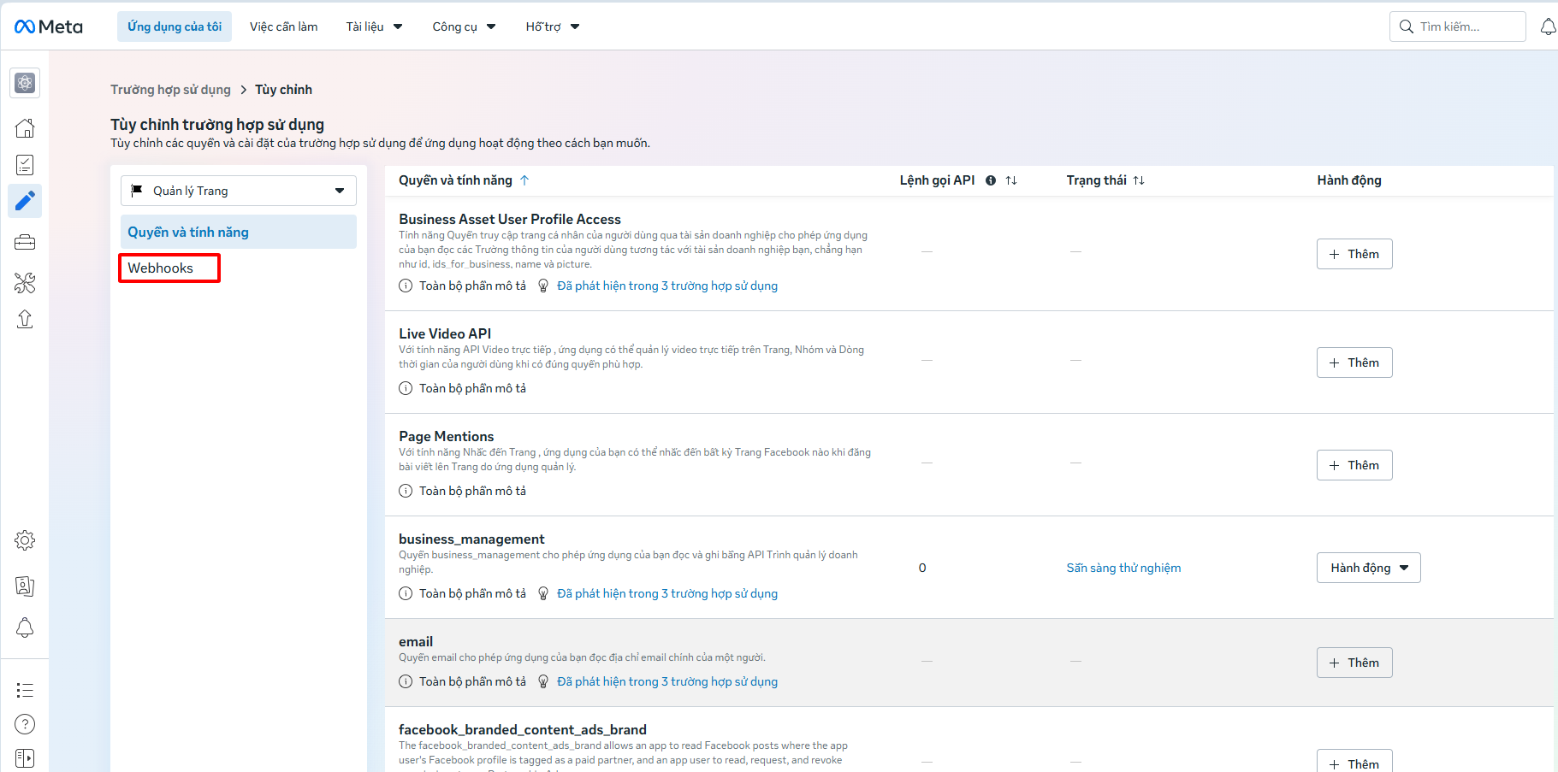Click the business_management permission title
The width and height of the screenshot is (1558, 772).
pos(471,539)
